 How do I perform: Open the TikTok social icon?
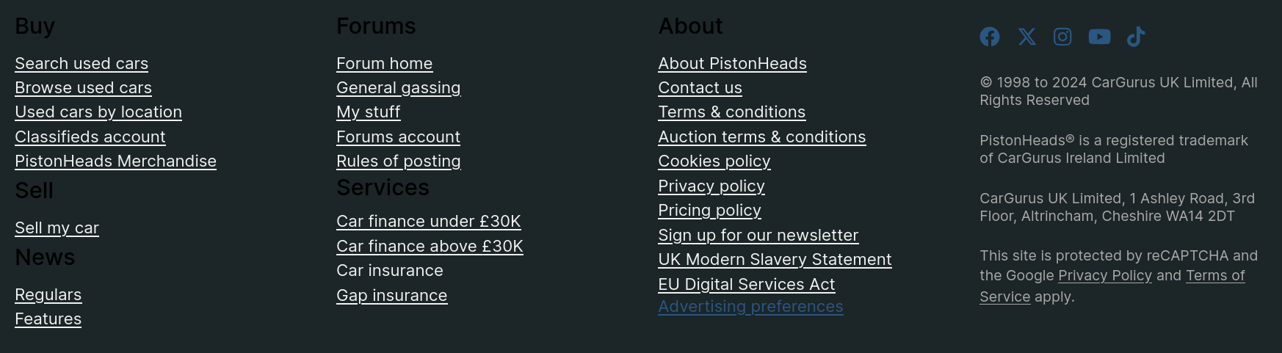point(1136,37)
